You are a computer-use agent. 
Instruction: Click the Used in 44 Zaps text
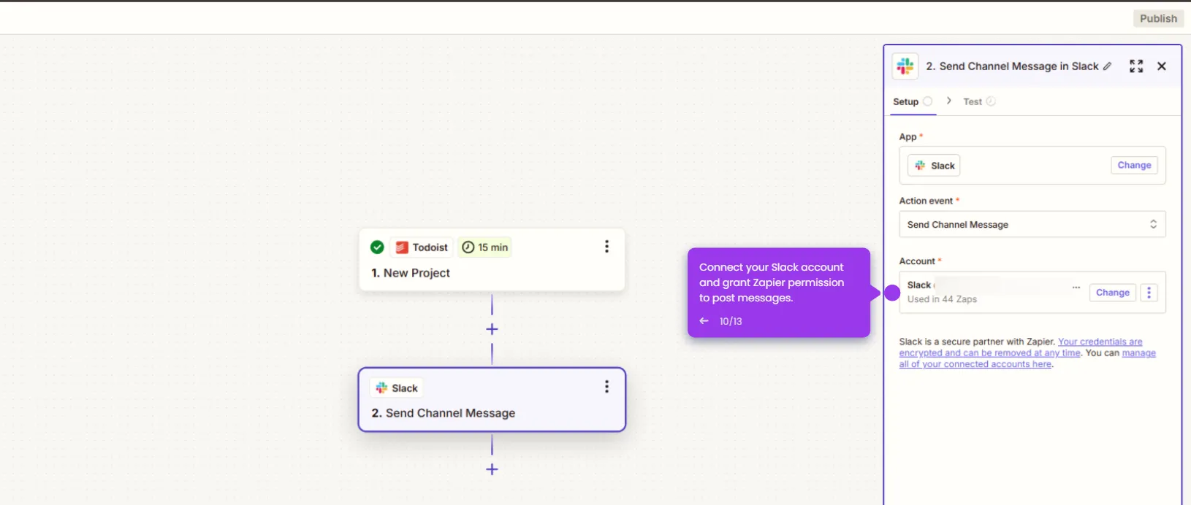[x=942, y=299]
